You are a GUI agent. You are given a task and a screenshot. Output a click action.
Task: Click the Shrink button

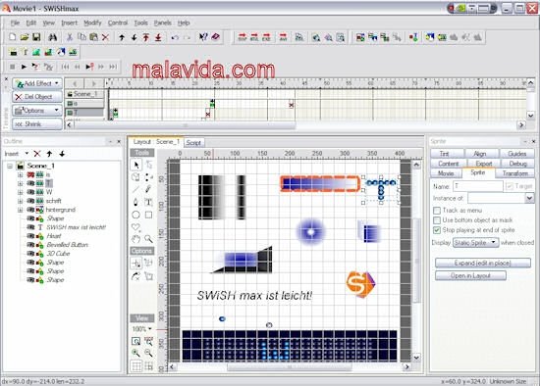pyautogui.click(x=37, y=124)
